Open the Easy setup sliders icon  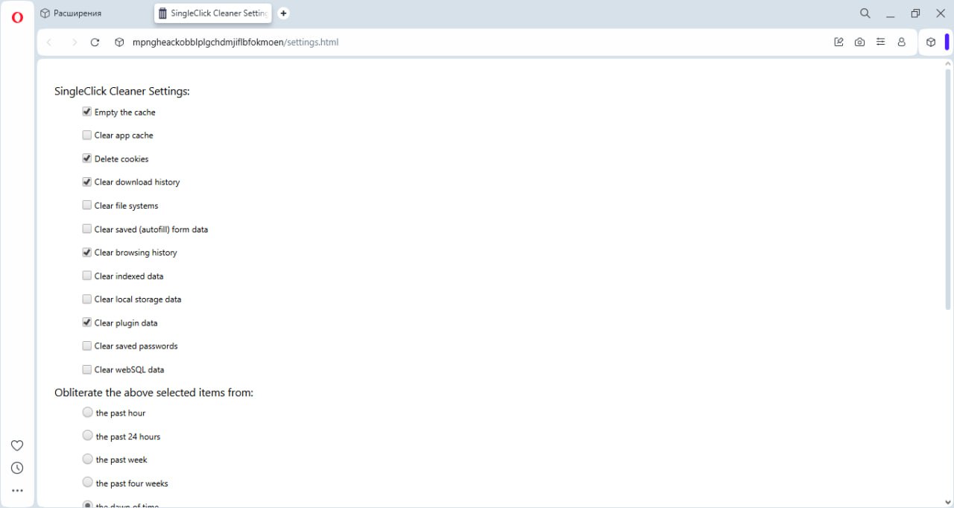(x=881, y=42)
